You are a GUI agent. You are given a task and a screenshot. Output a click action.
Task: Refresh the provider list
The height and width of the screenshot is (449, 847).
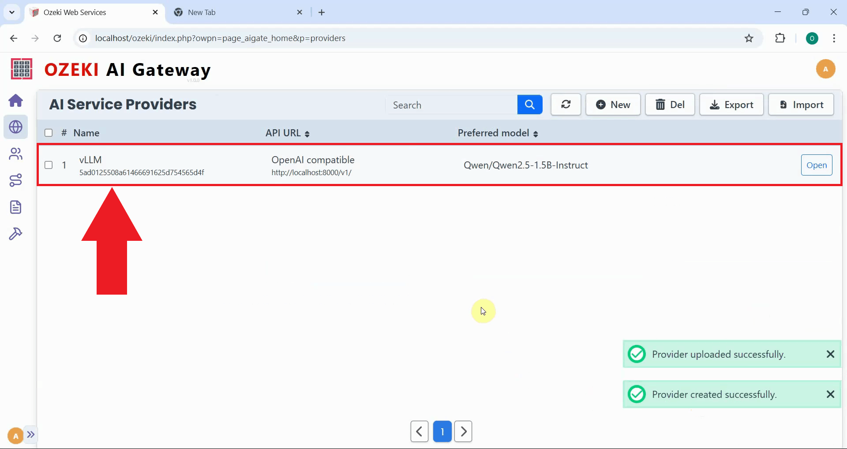[x=566, y=105]
